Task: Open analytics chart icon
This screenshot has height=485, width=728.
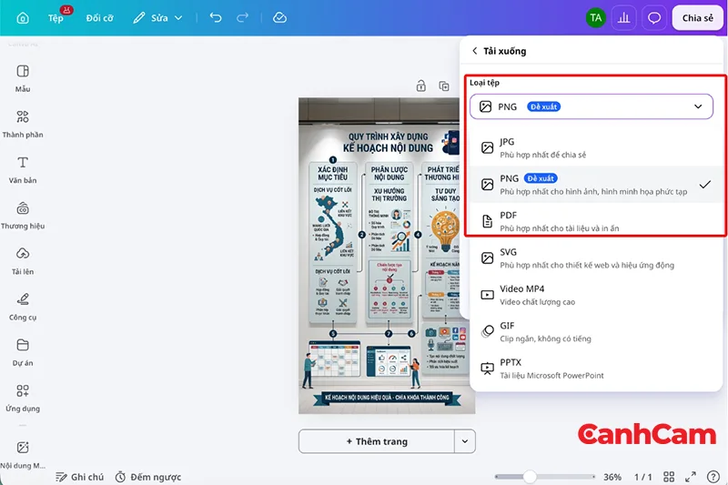Action: [623, 18]
